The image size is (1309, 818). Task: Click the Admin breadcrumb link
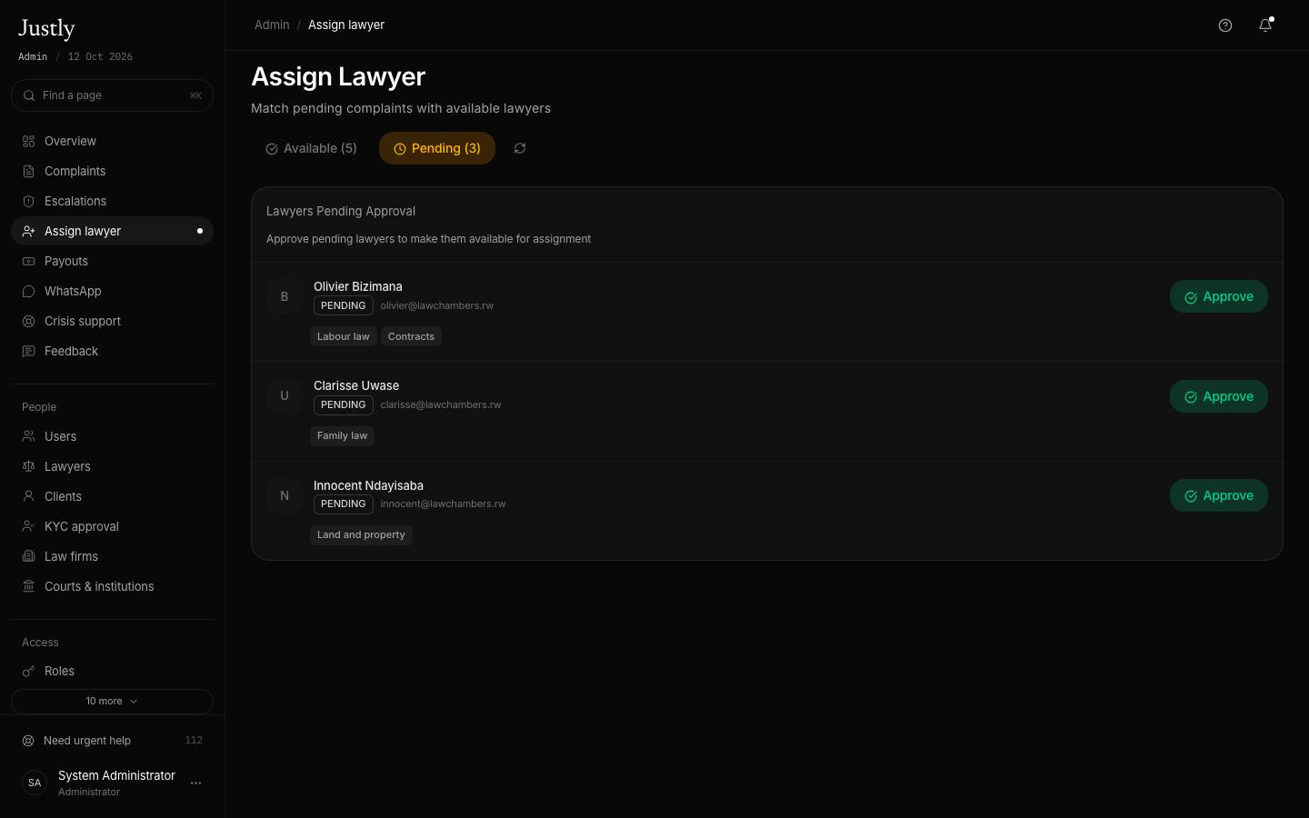point(272,25)
